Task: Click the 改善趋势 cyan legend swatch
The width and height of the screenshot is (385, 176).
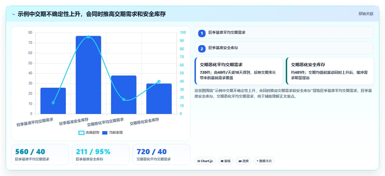Action: coord(81,133)
